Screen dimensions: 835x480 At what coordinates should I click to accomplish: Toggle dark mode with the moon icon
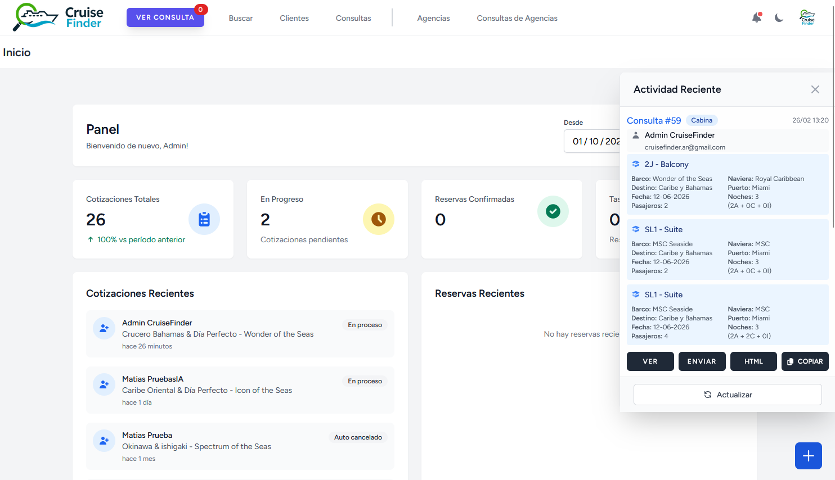point(779,18)
